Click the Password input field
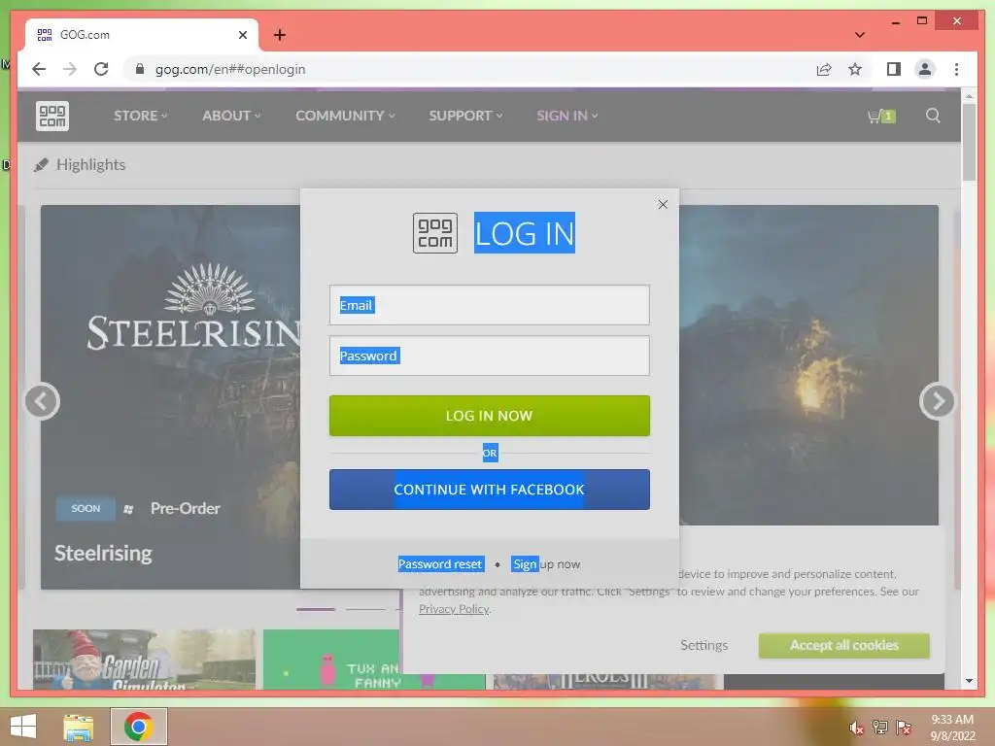The width and height of the screenshot is (995, 746). [490, 356]
